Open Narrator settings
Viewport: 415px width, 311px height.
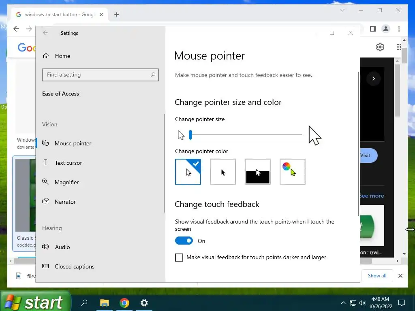point(59,202)
